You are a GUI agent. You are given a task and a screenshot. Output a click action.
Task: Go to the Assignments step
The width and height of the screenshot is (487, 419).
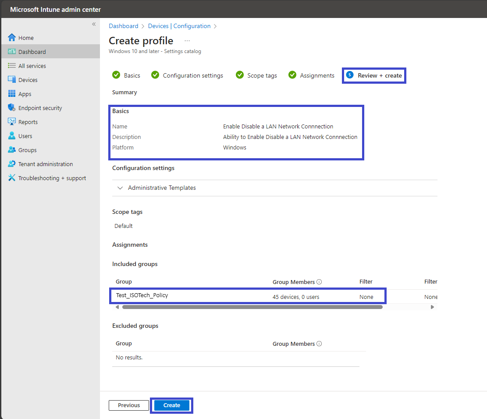click(x=311, y=75)
